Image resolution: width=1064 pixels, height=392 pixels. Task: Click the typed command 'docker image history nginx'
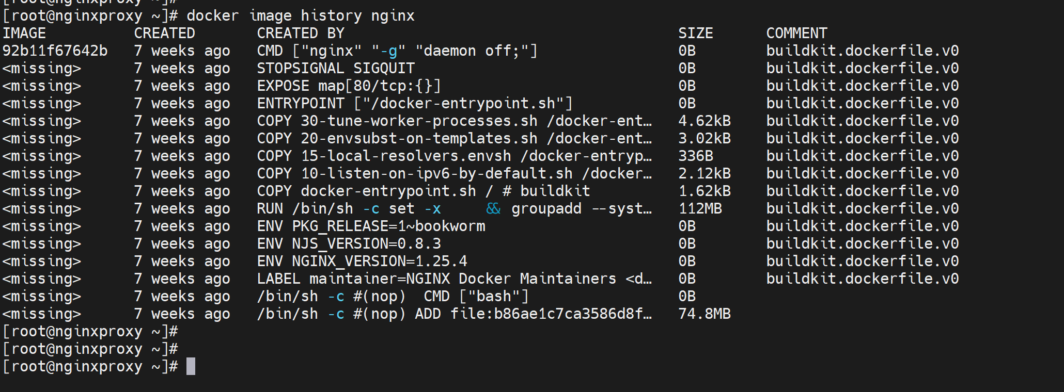300,15
